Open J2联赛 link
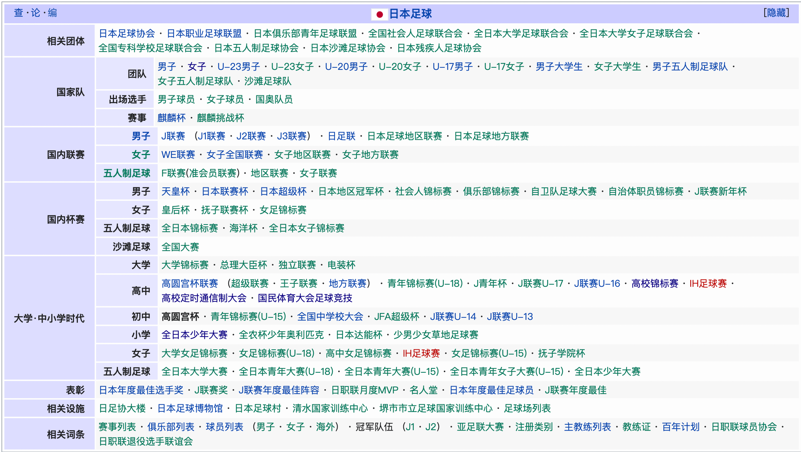This screenshot has height=452, width=801. (x=251, y=136)
